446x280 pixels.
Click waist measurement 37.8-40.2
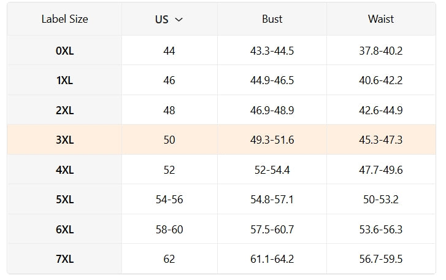[381, 51]
